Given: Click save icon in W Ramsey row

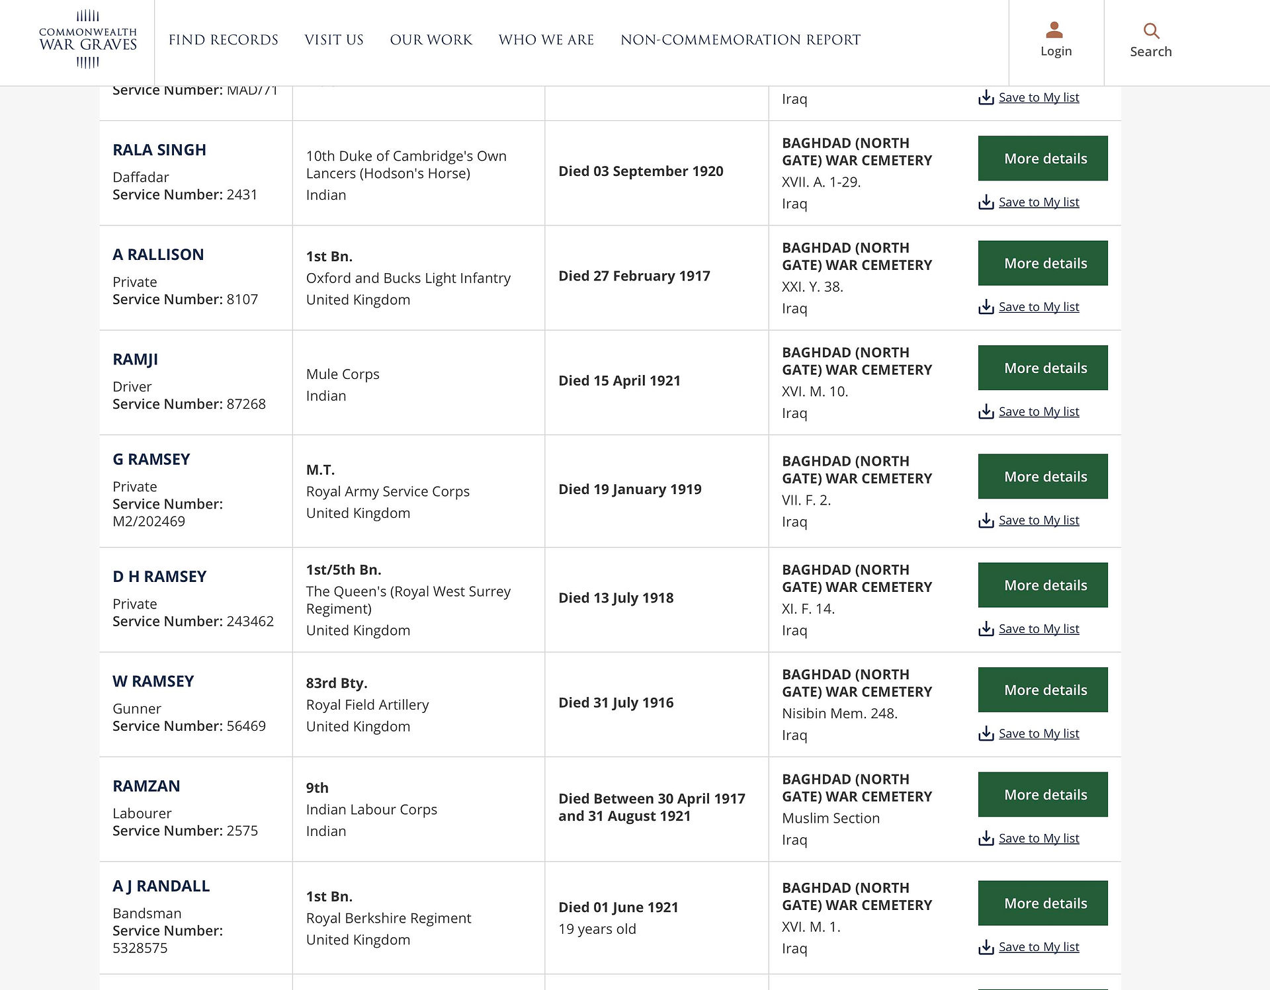Looking at the screenshot, I should pos(986,733).
